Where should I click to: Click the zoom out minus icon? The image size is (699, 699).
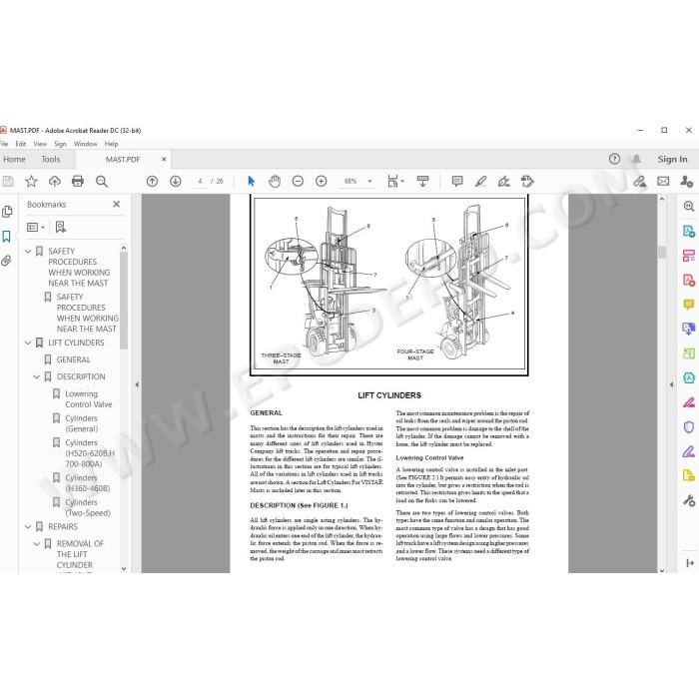(298, 181)
